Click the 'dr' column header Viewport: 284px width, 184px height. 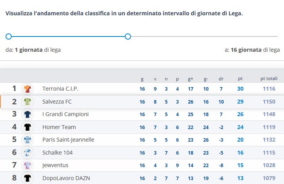click(x=221, y=79)
